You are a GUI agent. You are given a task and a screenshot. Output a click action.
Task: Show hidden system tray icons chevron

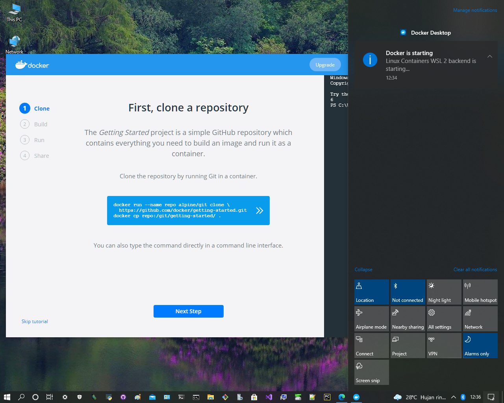(453, 397)
